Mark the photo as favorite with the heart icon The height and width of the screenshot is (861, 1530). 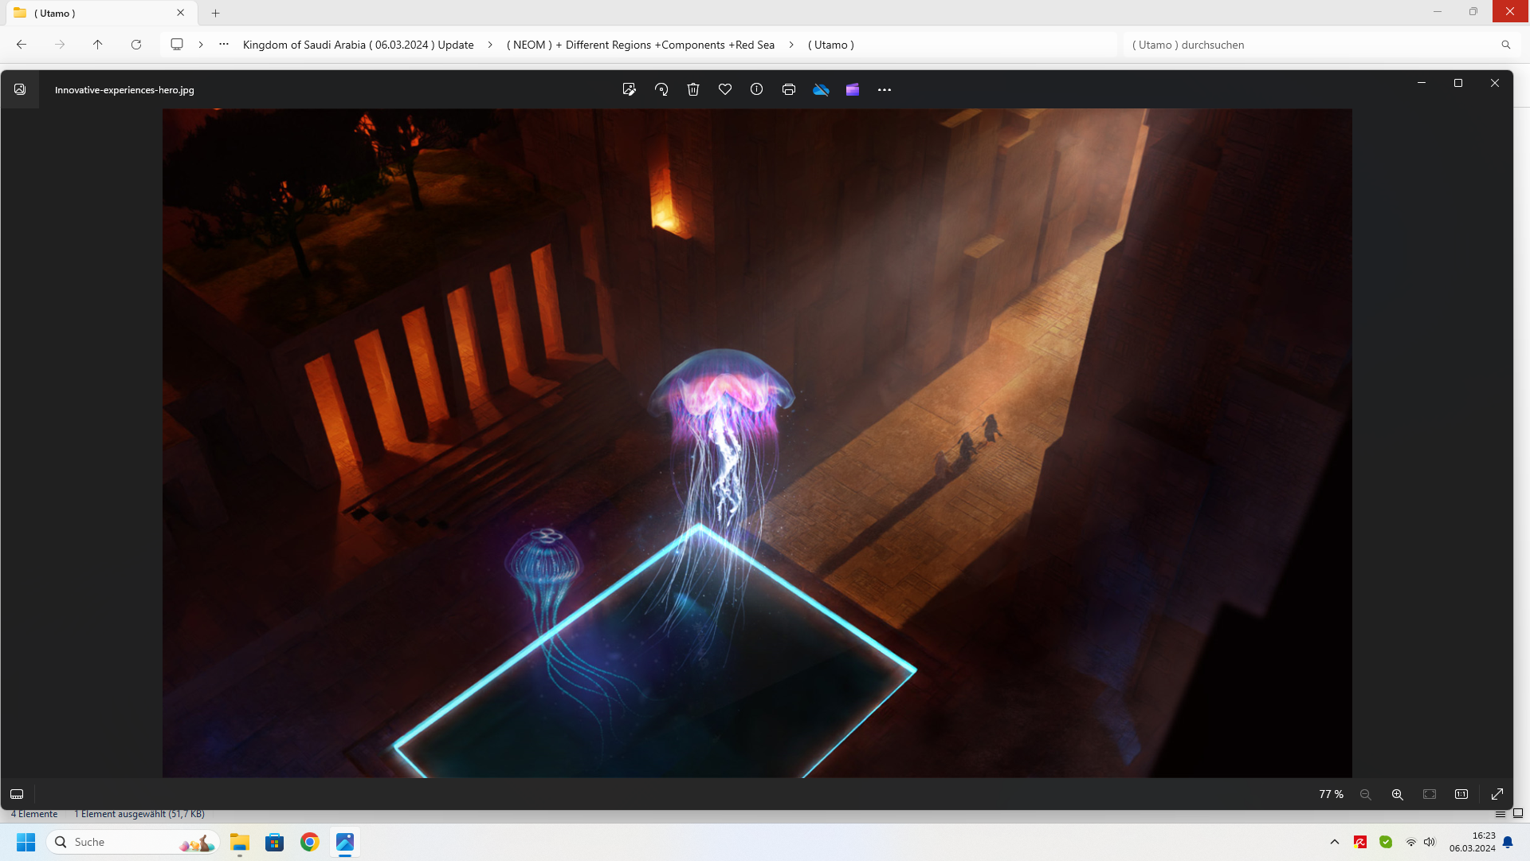724,89
